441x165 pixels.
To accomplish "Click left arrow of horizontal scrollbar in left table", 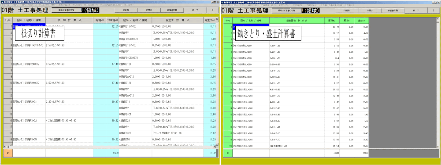I will point(4,146).
